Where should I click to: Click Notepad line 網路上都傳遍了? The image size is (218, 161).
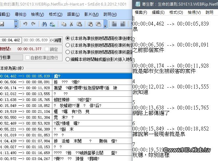point(151,113)
